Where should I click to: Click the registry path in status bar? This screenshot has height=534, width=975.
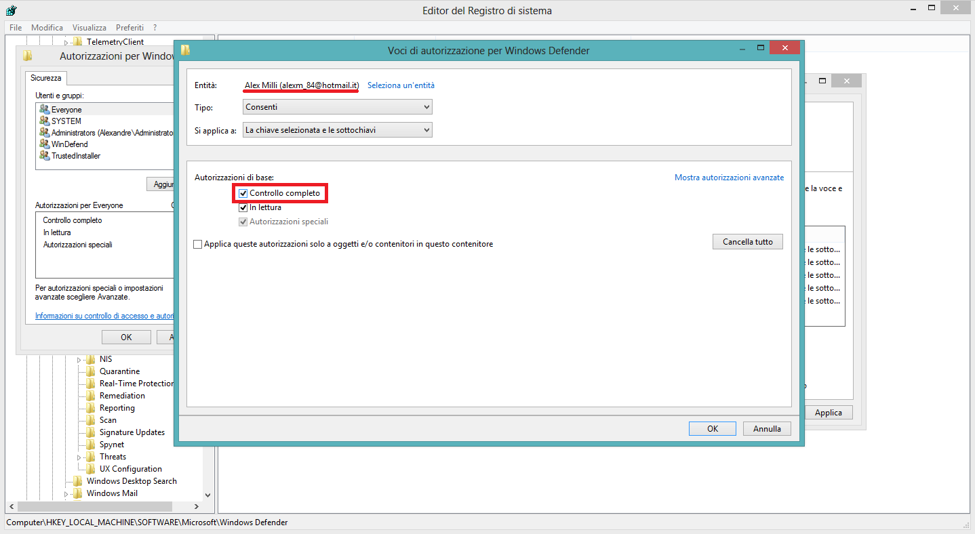coord(147,522)
